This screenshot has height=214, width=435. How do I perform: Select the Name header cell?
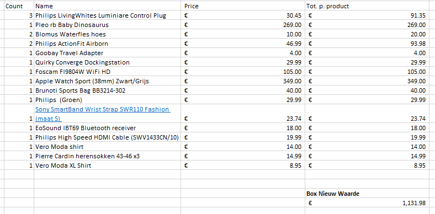pos(107,6)
